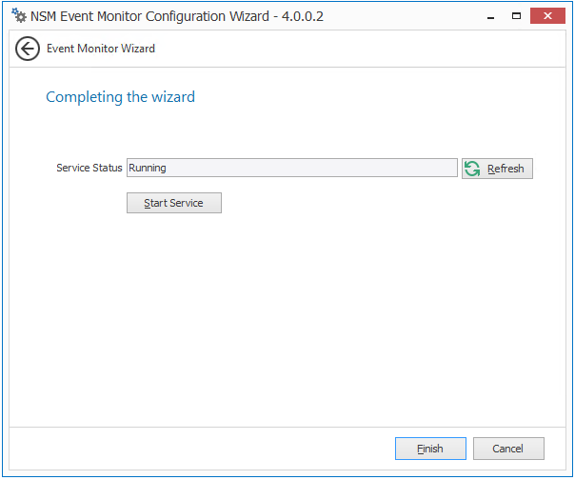
Task: Click the blank wizard page area below Start Service
Action: click(x=287, y=315)
